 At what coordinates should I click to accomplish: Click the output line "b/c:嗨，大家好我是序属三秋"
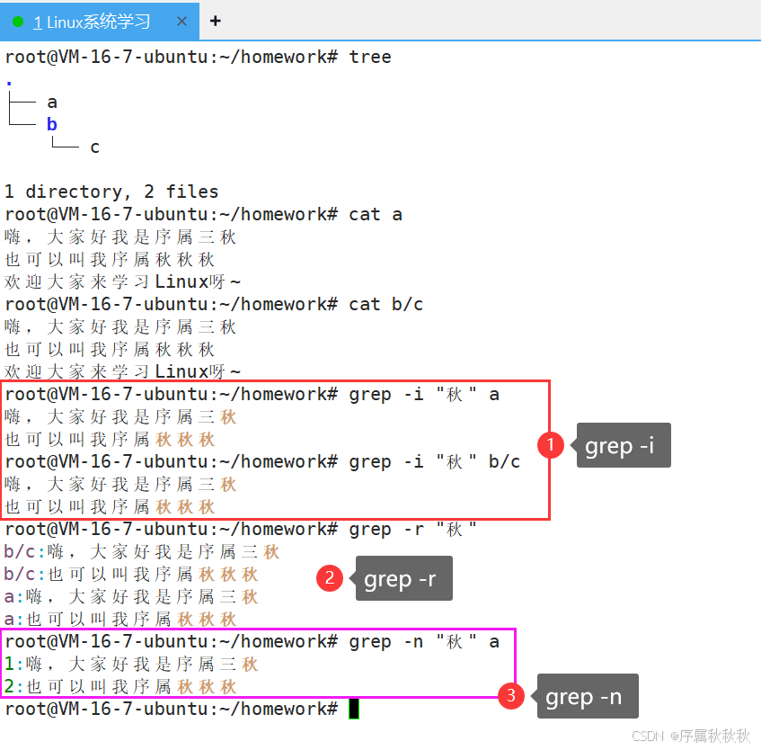(142, 552)
